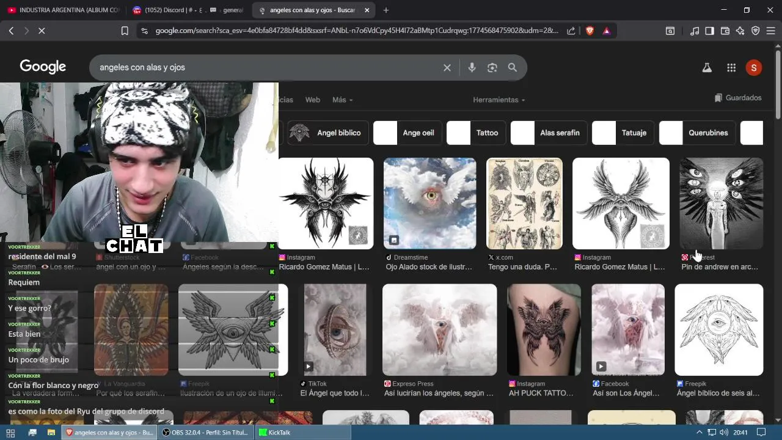782x440 pixels.
Task: Open Dreamstime winged eye in clouds image
Action: pyautogui.click(x=429, y=204)
